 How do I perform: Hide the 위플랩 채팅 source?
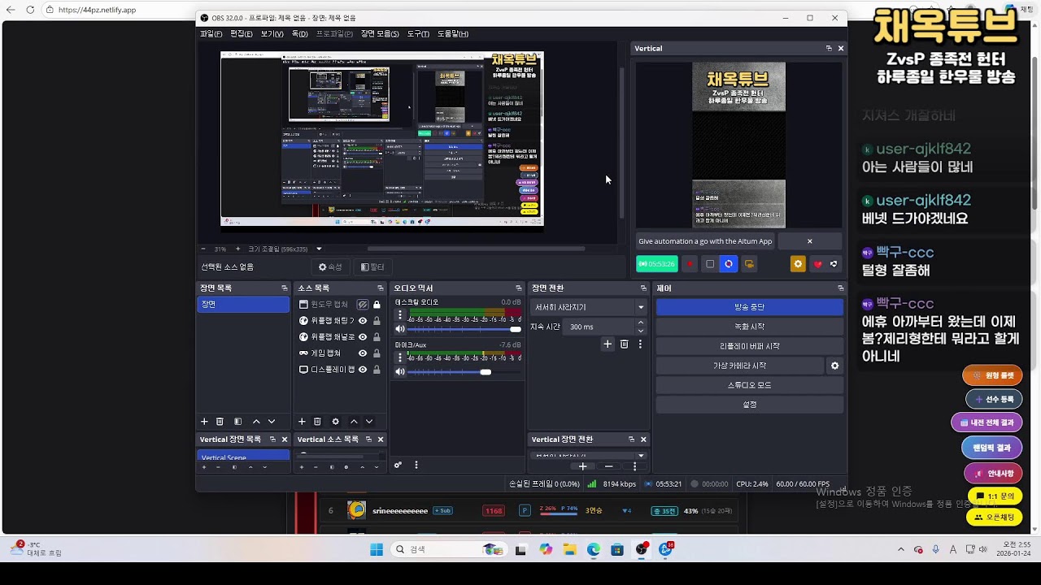tap(363, 321)
